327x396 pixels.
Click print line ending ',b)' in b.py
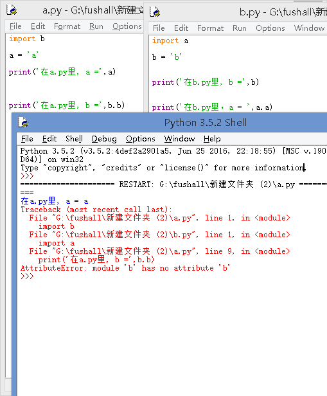(x=206, y=82)
